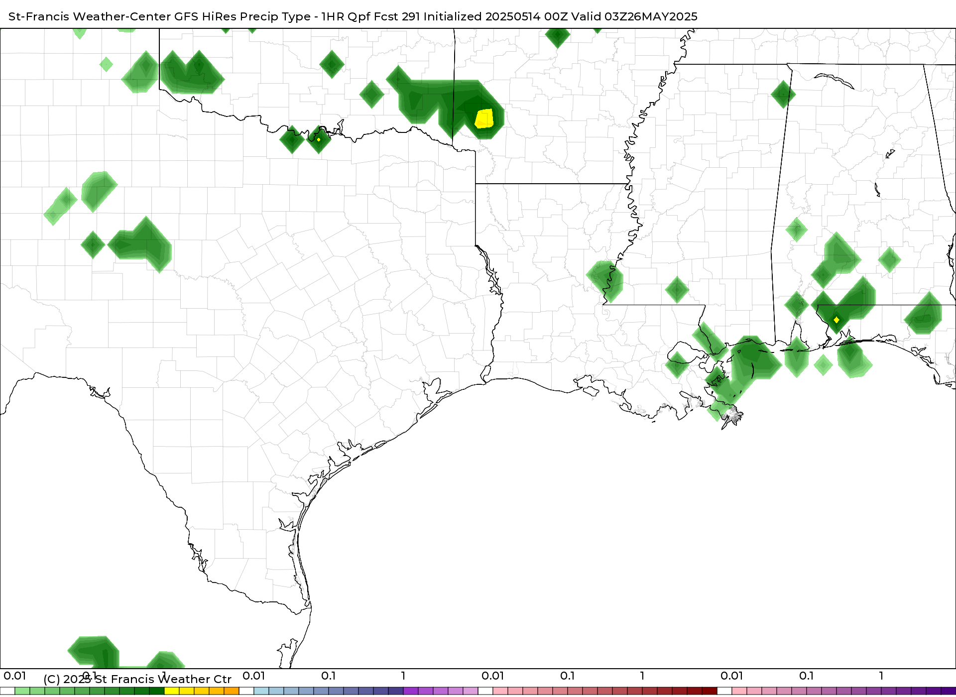Select the darkest green swatch in the rain legend

(157, 691)
